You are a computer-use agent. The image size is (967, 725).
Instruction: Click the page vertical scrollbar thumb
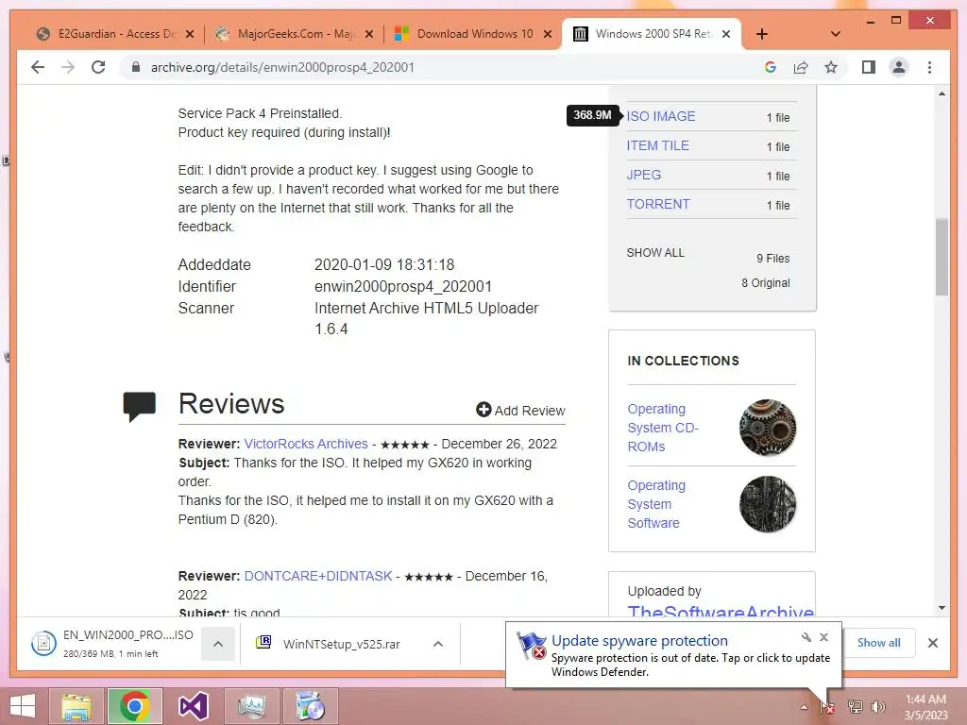coord(942,257)
